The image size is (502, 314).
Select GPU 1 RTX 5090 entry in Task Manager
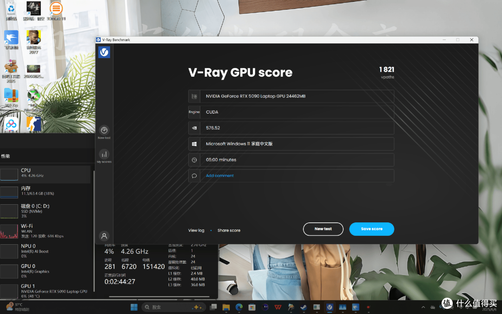(x=45, y=291)
